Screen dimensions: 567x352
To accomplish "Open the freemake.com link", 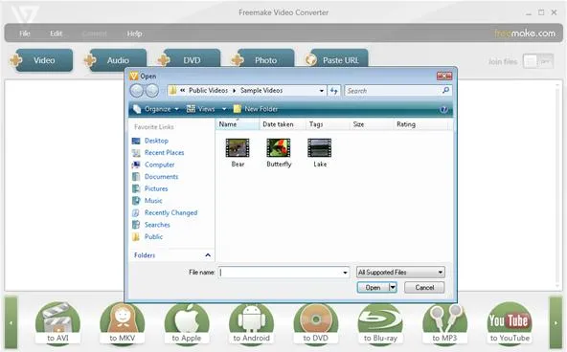I will [525, 33].
